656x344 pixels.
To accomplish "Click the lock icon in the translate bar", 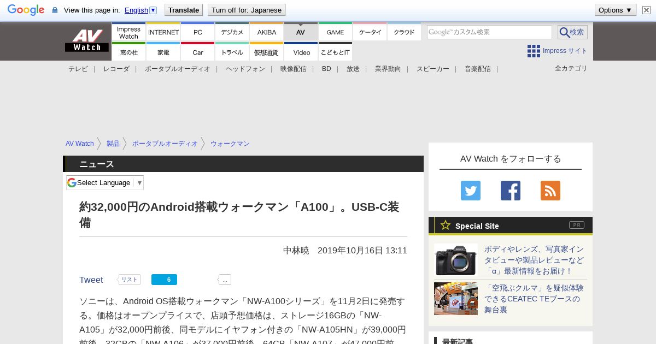I will pyautogui.click(x=55, y=10).
